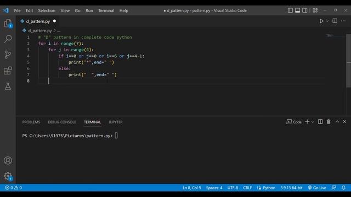The height and width of the screenshot is (197, 351).
Task: Open the File menu
Action: [17, 10]
